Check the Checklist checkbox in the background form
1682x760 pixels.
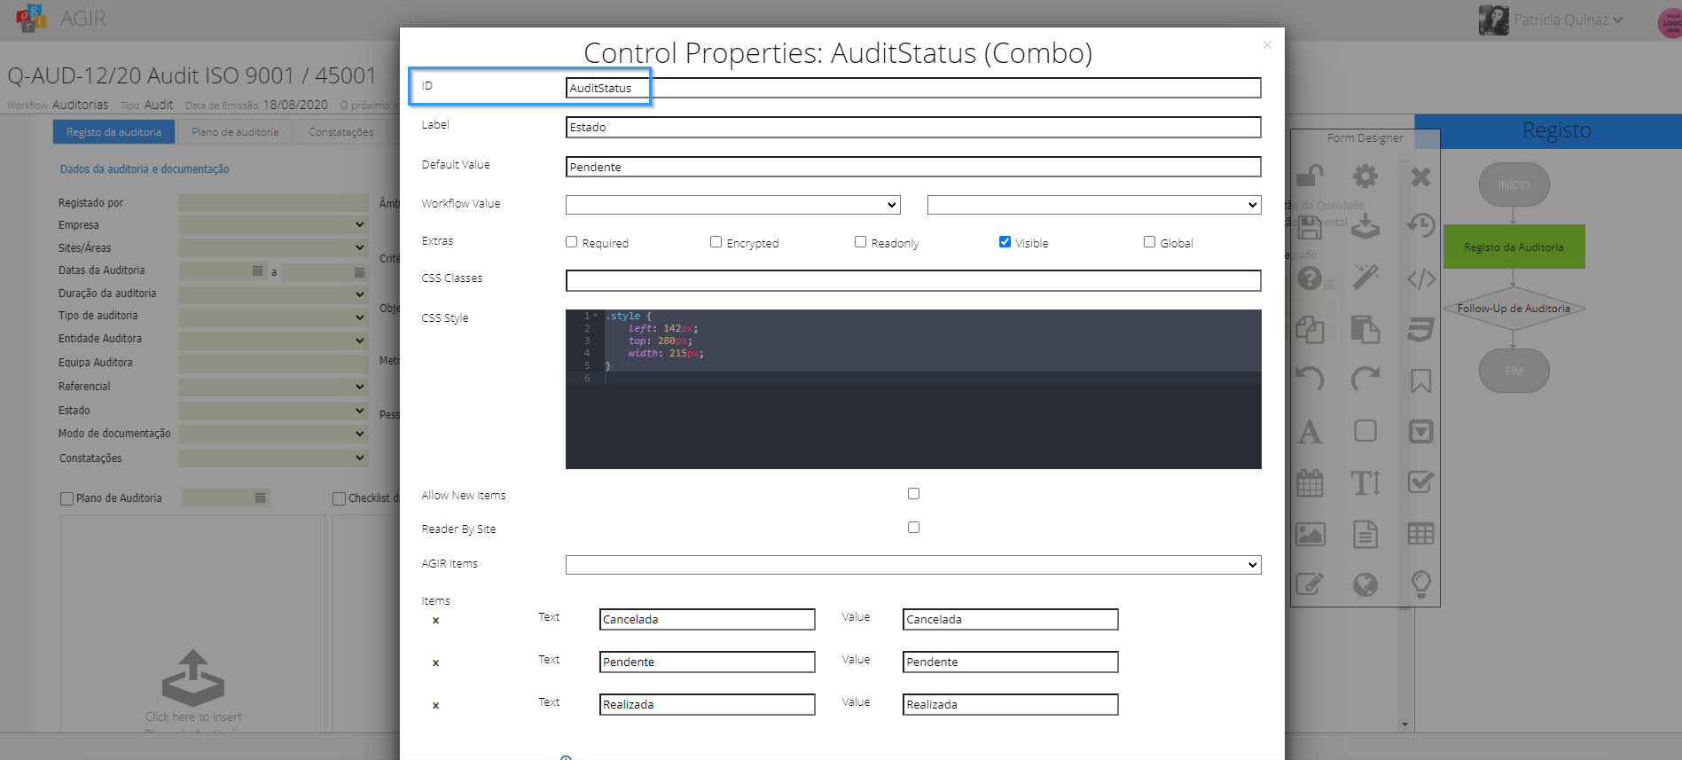tap(339, 498)
